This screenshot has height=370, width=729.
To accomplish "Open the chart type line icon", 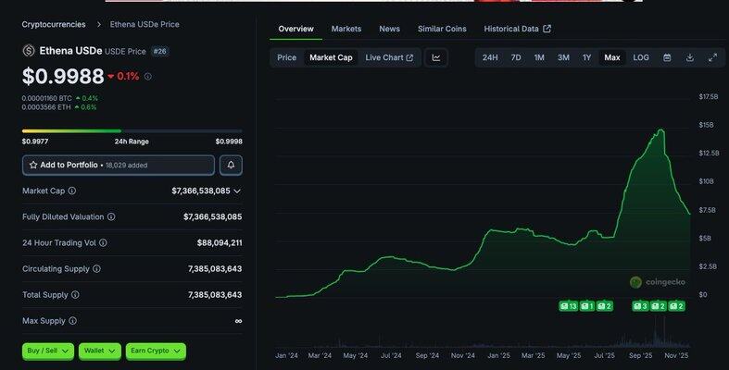I will [436, 57].
